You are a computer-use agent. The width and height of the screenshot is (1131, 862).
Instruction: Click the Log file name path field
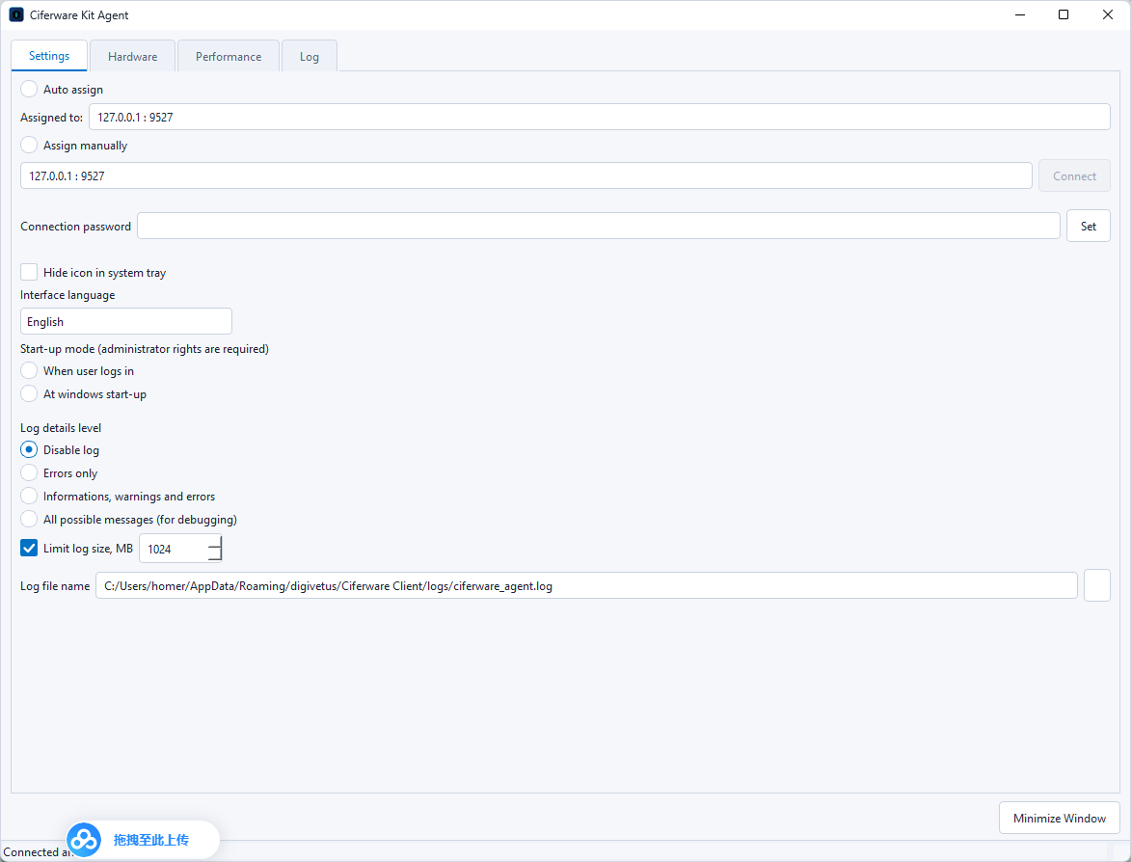click(x=586, y=585)
